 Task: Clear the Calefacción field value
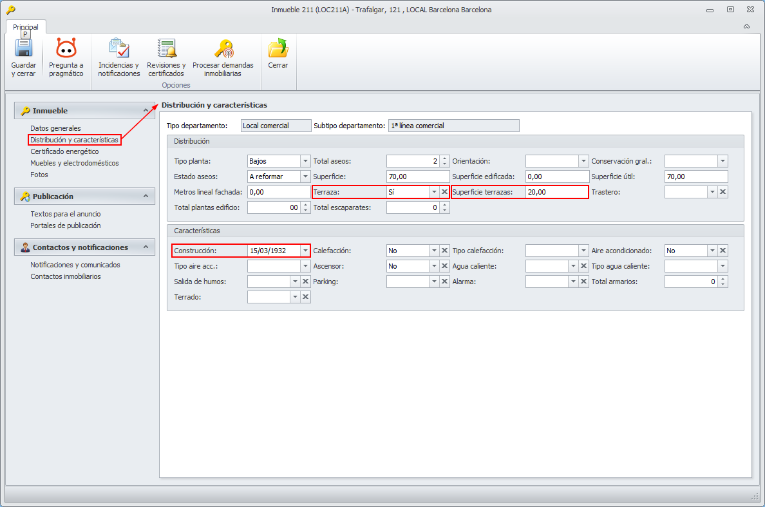tap(444, 251)
